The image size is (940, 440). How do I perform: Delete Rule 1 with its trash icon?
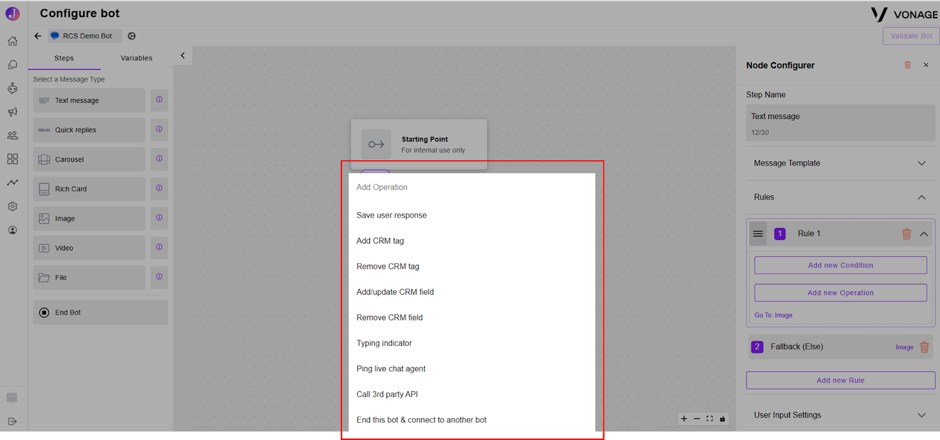907,233
